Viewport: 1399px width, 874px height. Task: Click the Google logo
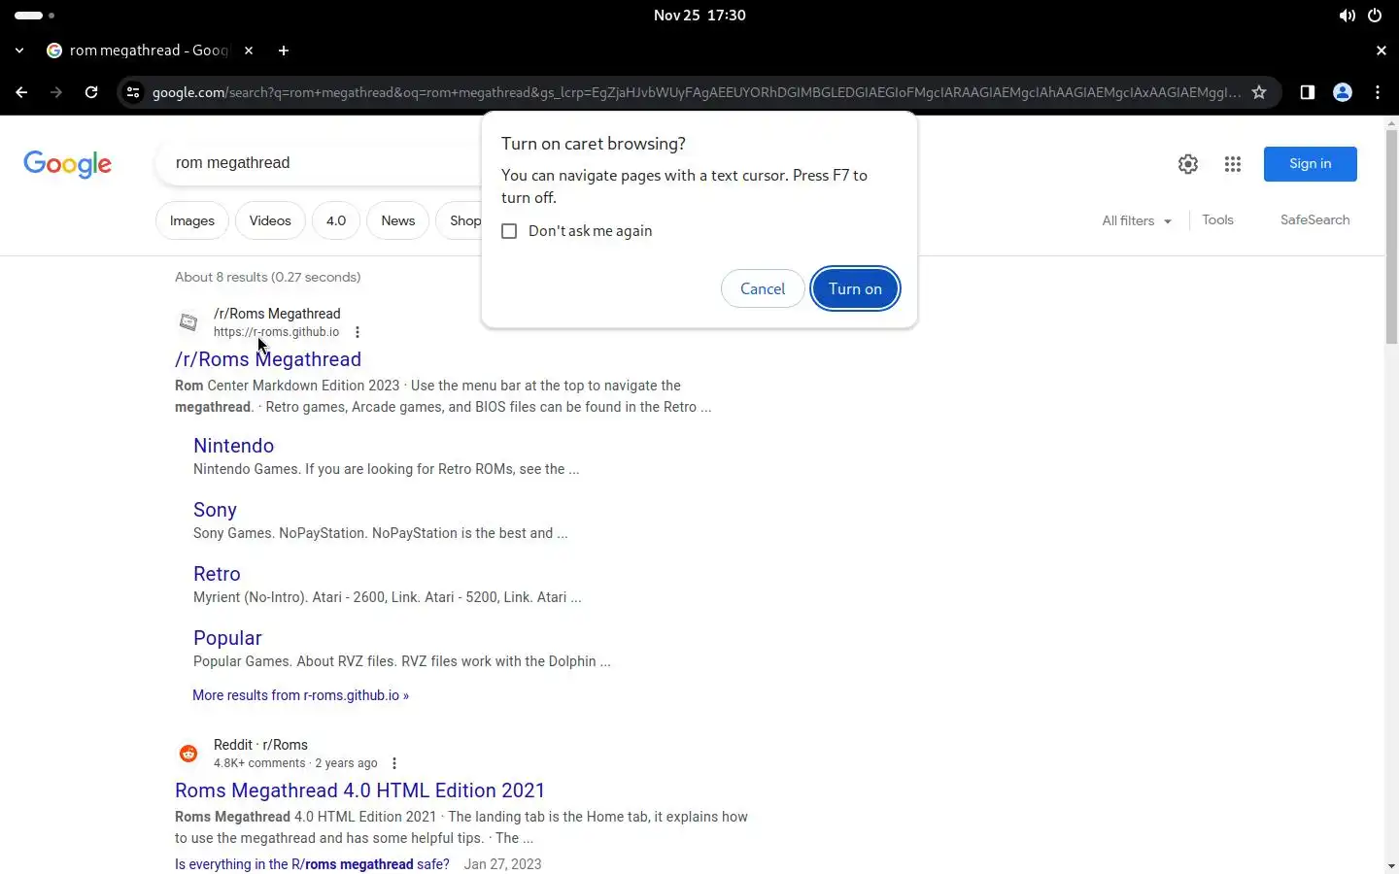pyautogui.click(x=68, y=164)
